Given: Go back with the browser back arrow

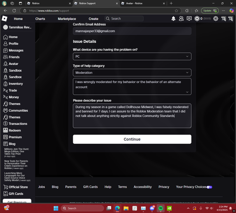Looking at the screenshot, I should pos(5,11).
